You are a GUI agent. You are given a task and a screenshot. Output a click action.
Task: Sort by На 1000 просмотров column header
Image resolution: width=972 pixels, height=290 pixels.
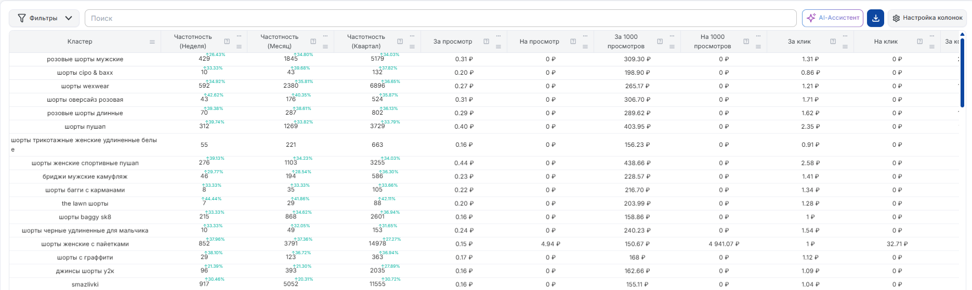pos(712,42)
